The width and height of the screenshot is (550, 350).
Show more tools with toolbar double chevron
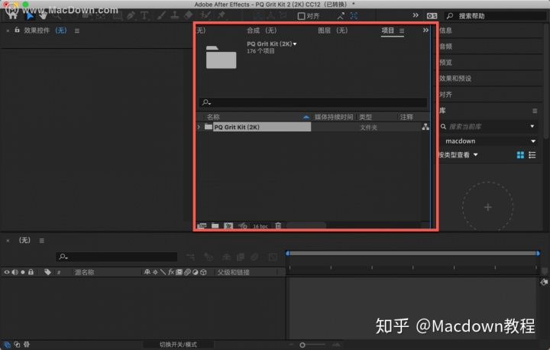(x=416, y=15)
